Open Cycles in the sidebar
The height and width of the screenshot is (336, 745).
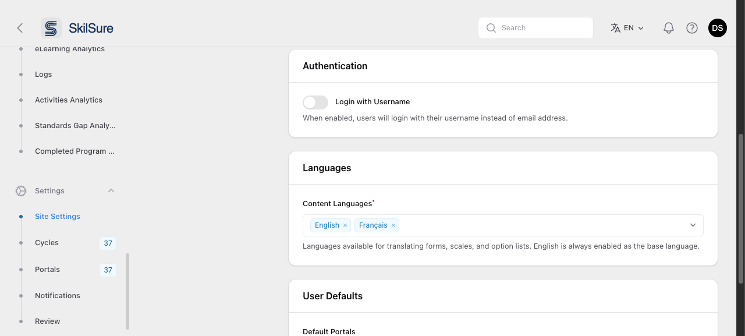[x=47, y=243]
